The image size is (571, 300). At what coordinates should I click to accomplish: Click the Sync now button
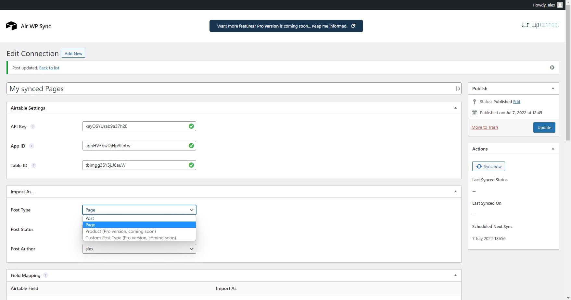pos(489,166)
